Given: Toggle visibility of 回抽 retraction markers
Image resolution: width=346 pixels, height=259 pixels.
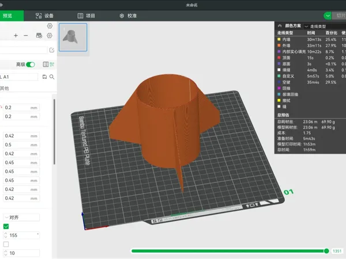Looking at the screenshot, I should [x=279, y=88].
